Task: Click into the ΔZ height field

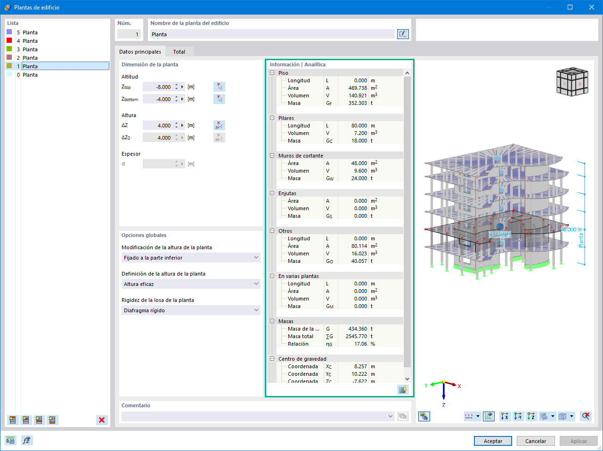Action: tap(158, 126)
